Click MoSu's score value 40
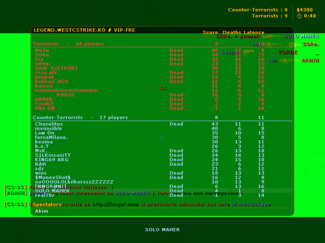 [x=214, y=51]
